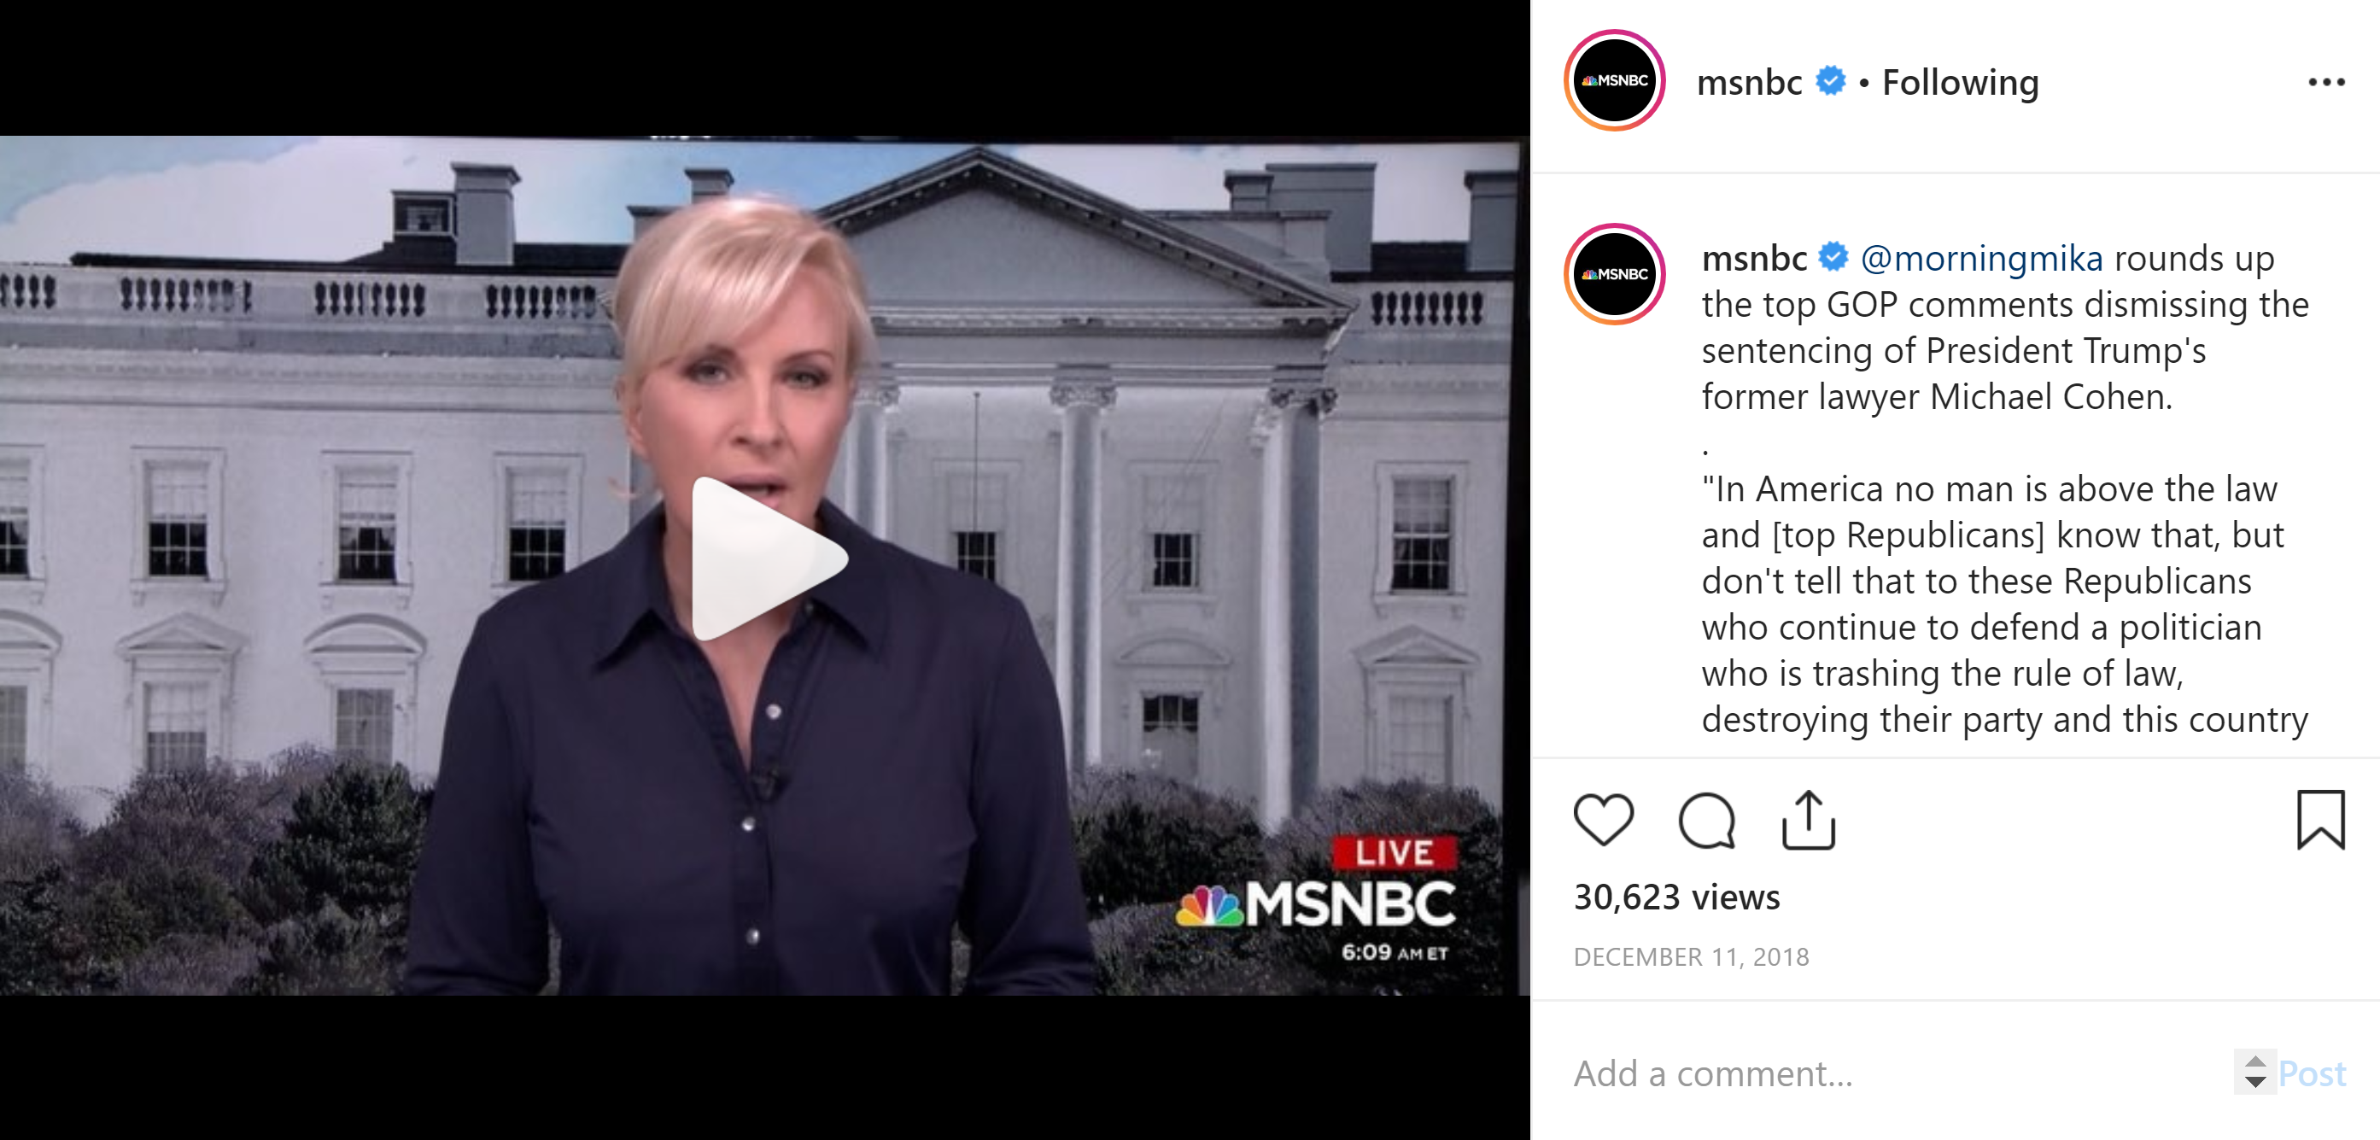This screenshot has width=2380, height=1140.
Task: Click verified badge next to header msnbc
Action: (1830, 81)
